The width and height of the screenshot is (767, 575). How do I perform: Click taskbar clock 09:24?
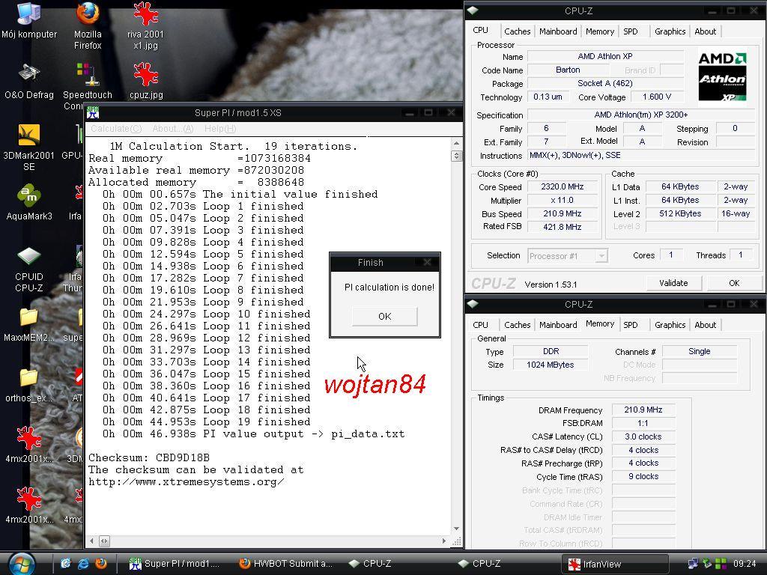click(744, 564)
